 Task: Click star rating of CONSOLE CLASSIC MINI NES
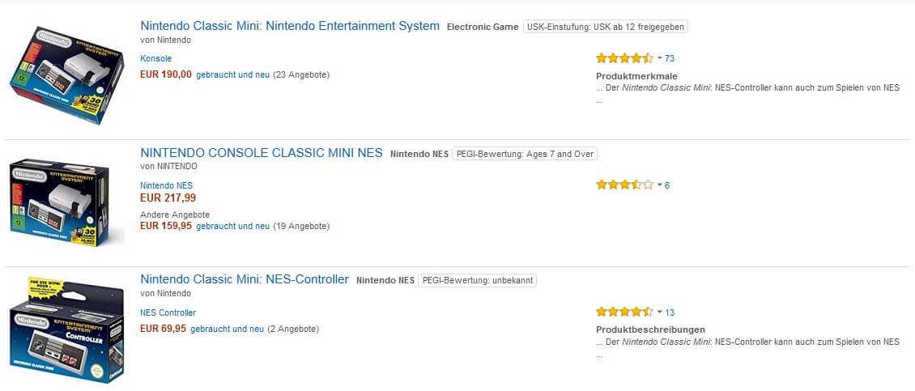[623, 185]
